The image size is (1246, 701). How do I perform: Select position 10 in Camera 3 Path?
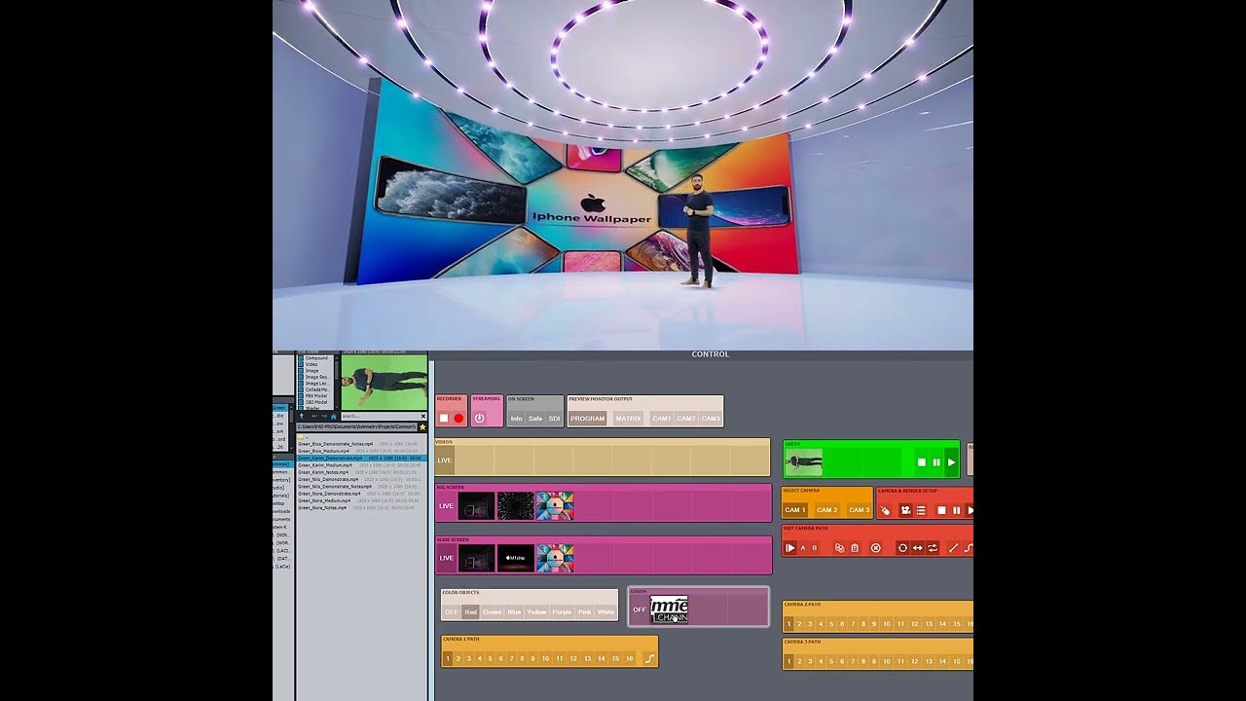click(x=886, y=662)
